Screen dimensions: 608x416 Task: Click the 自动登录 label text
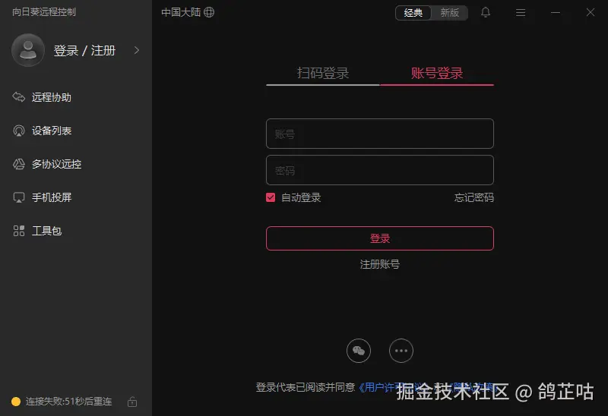tap(301, 197)
